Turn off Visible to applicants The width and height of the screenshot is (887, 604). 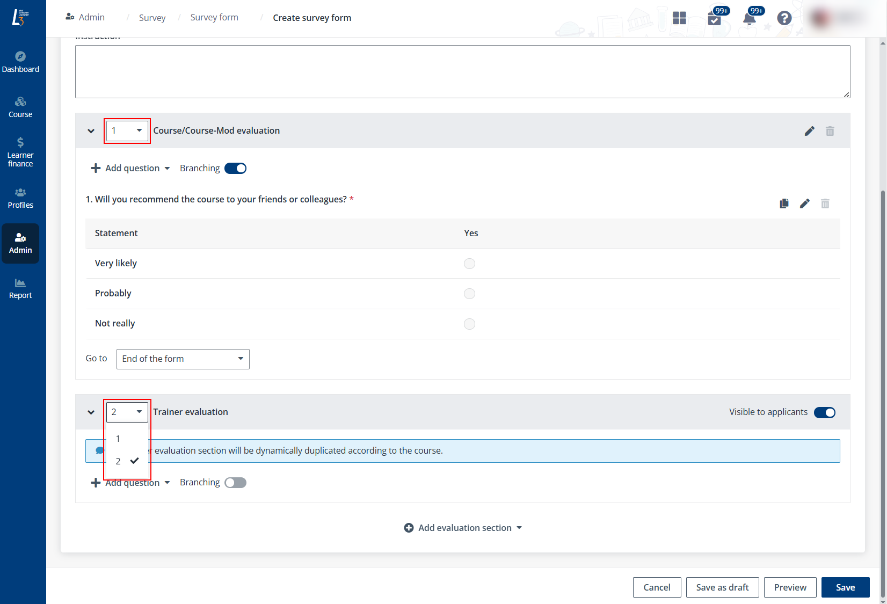coord(825,412)
